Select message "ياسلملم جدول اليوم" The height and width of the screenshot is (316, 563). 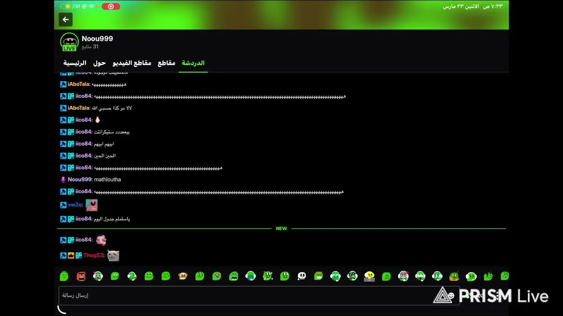click(x=112, y=219)
